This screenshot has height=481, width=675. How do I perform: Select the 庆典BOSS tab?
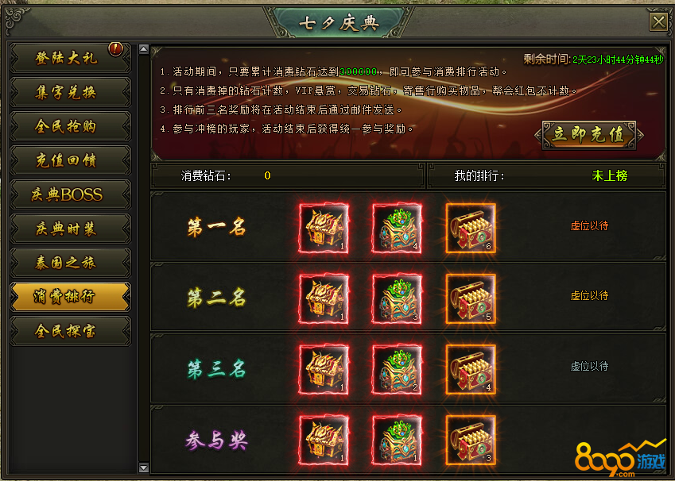pyautogui.click(x=70, y=194)
